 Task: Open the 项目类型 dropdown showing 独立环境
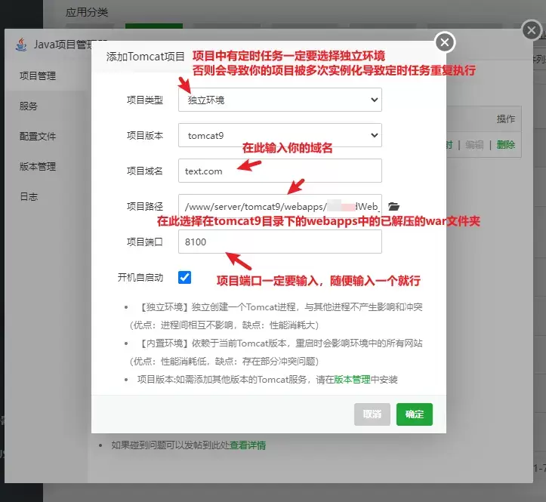279,100
